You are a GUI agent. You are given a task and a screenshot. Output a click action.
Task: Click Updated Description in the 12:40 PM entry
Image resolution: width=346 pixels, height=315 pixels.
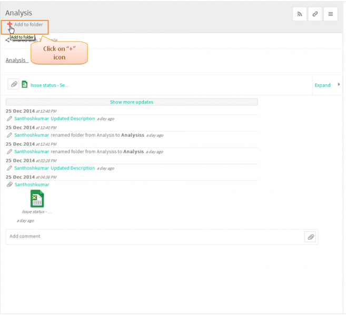tap(73, 118)
